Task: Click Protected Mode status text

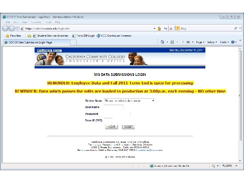Action: tap(178, 166)
